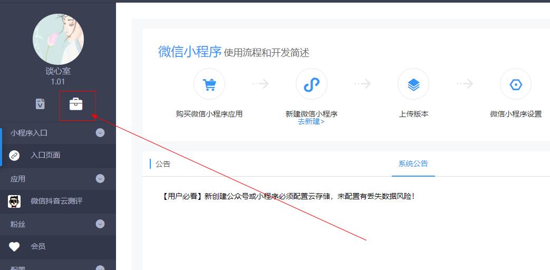
Task: Click the 公告 panel title
Action: tap(163, 164)
